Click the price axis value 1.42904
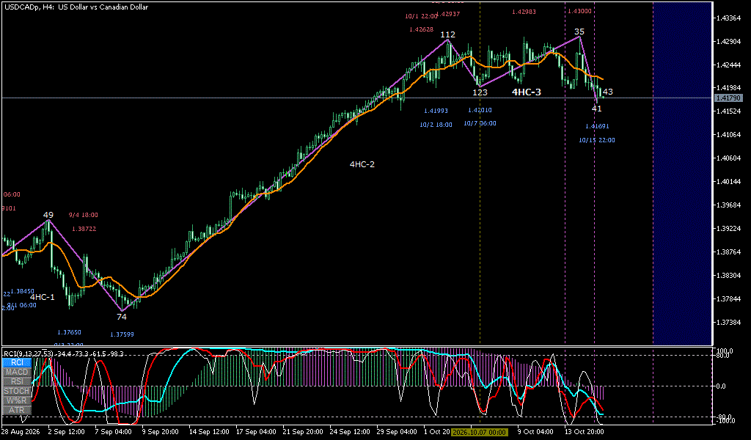Image resolution: width=751 pixels, height=440 pixels. pyautogui.click(x=728, y=42)
